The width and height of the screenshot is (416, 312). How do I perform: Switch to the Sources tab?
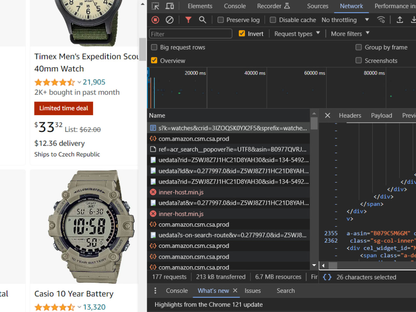pyautogui.click(x=317, y=6)
